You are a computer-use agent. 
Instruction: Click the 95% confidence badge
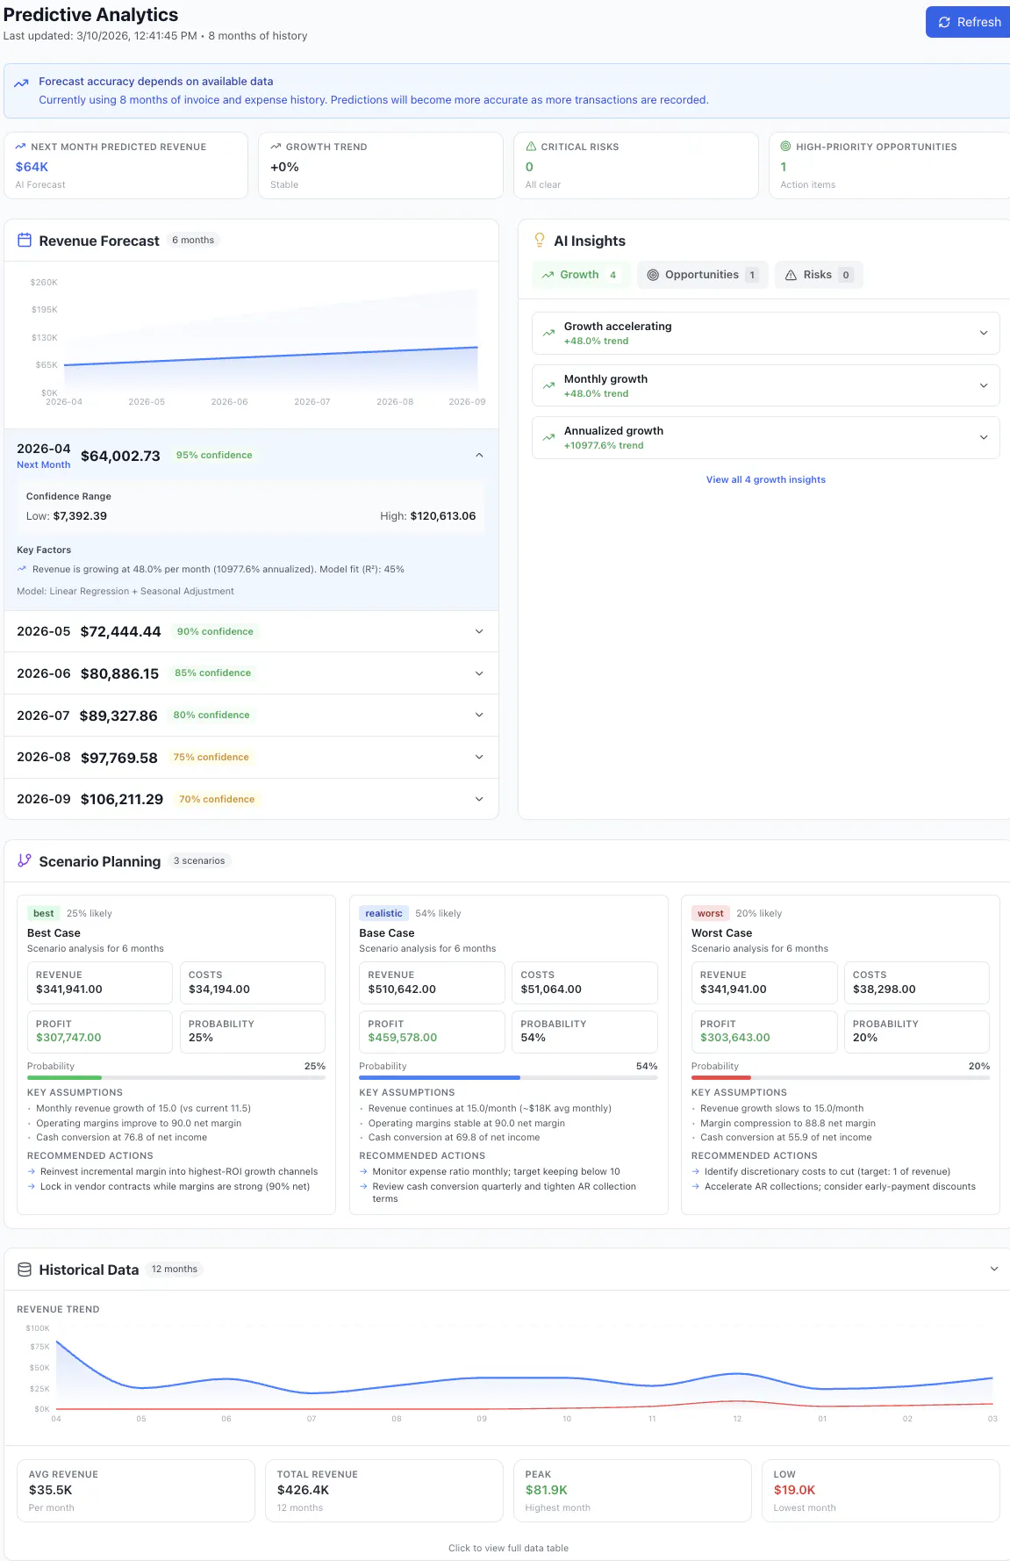(214, 455)
